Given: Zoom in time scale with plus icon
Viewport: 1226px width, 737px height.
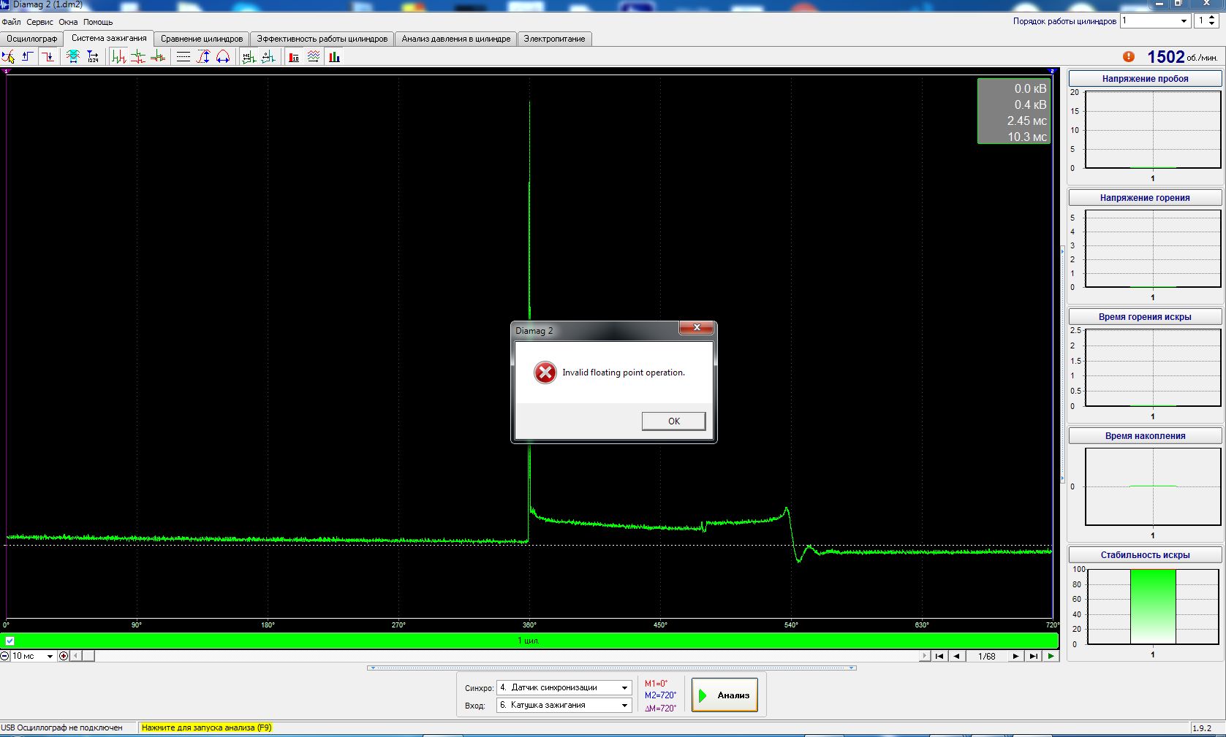Looking at the screenshot, I should [64, 656].
